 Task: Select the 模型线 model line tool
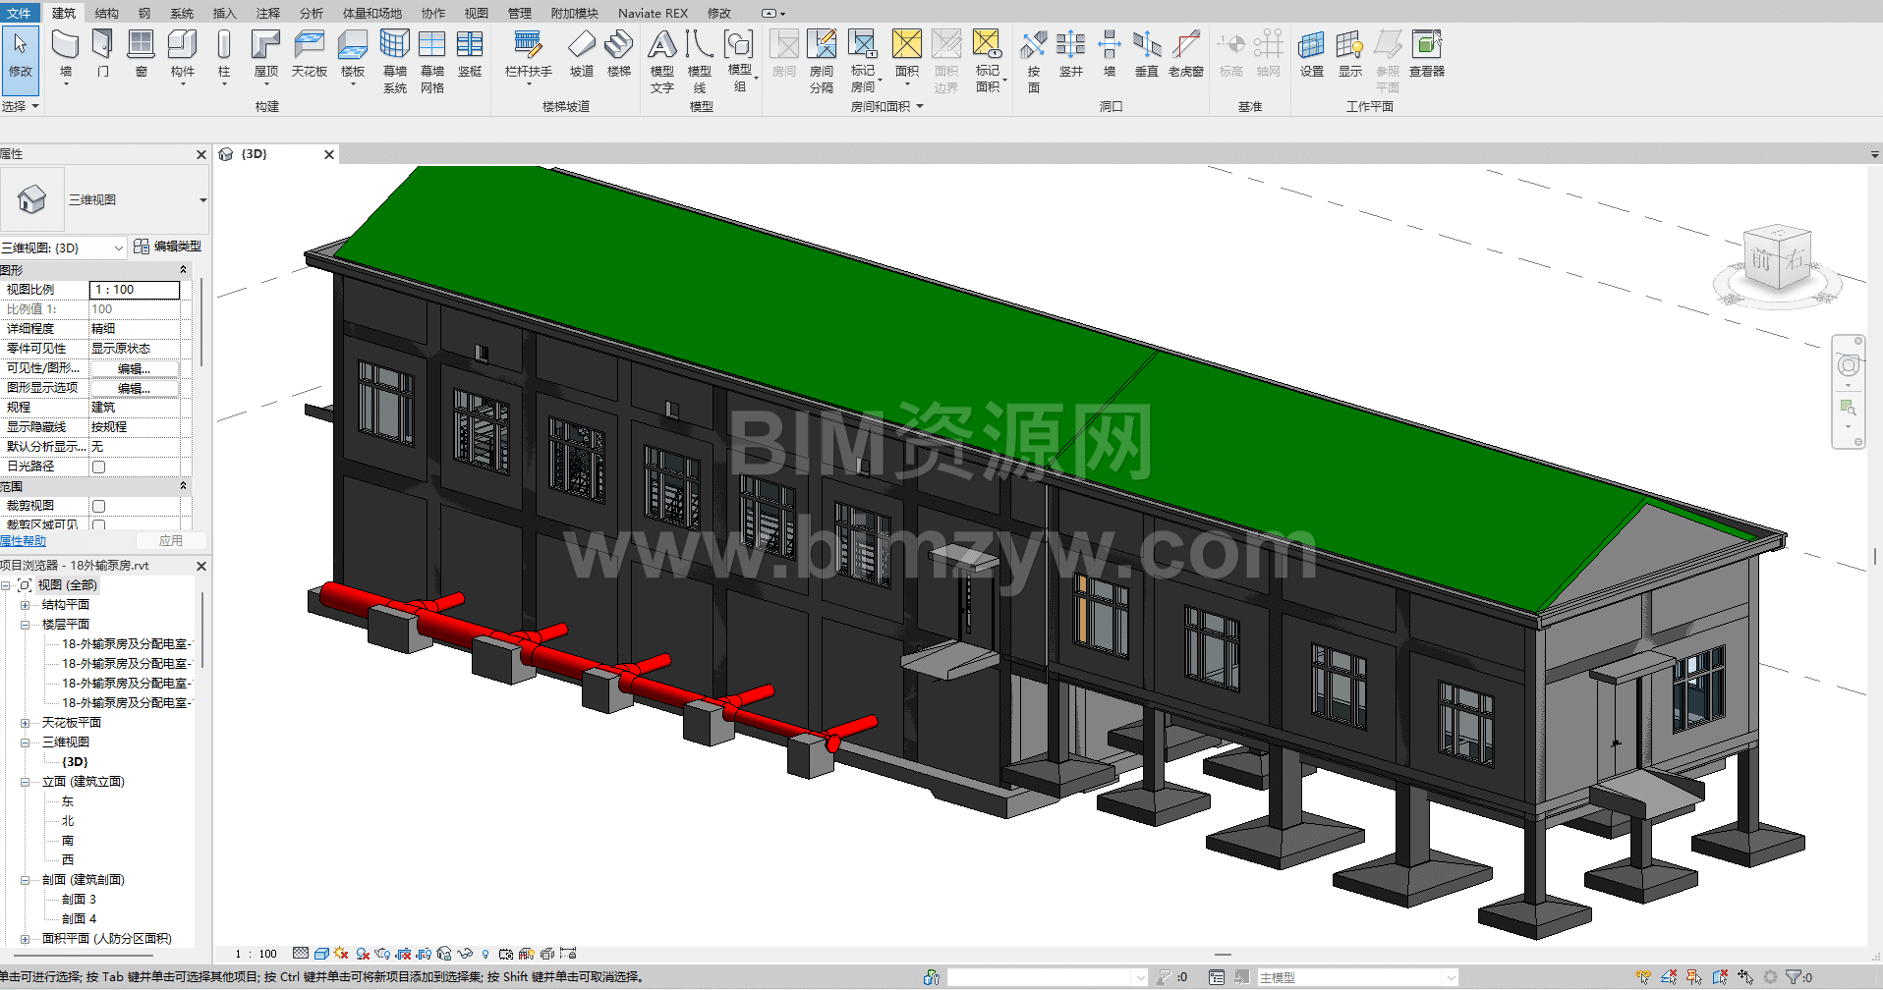pos(700,61)
